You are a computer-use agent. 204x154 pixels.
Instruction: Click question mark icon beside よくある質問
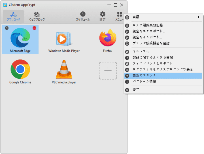127,58
